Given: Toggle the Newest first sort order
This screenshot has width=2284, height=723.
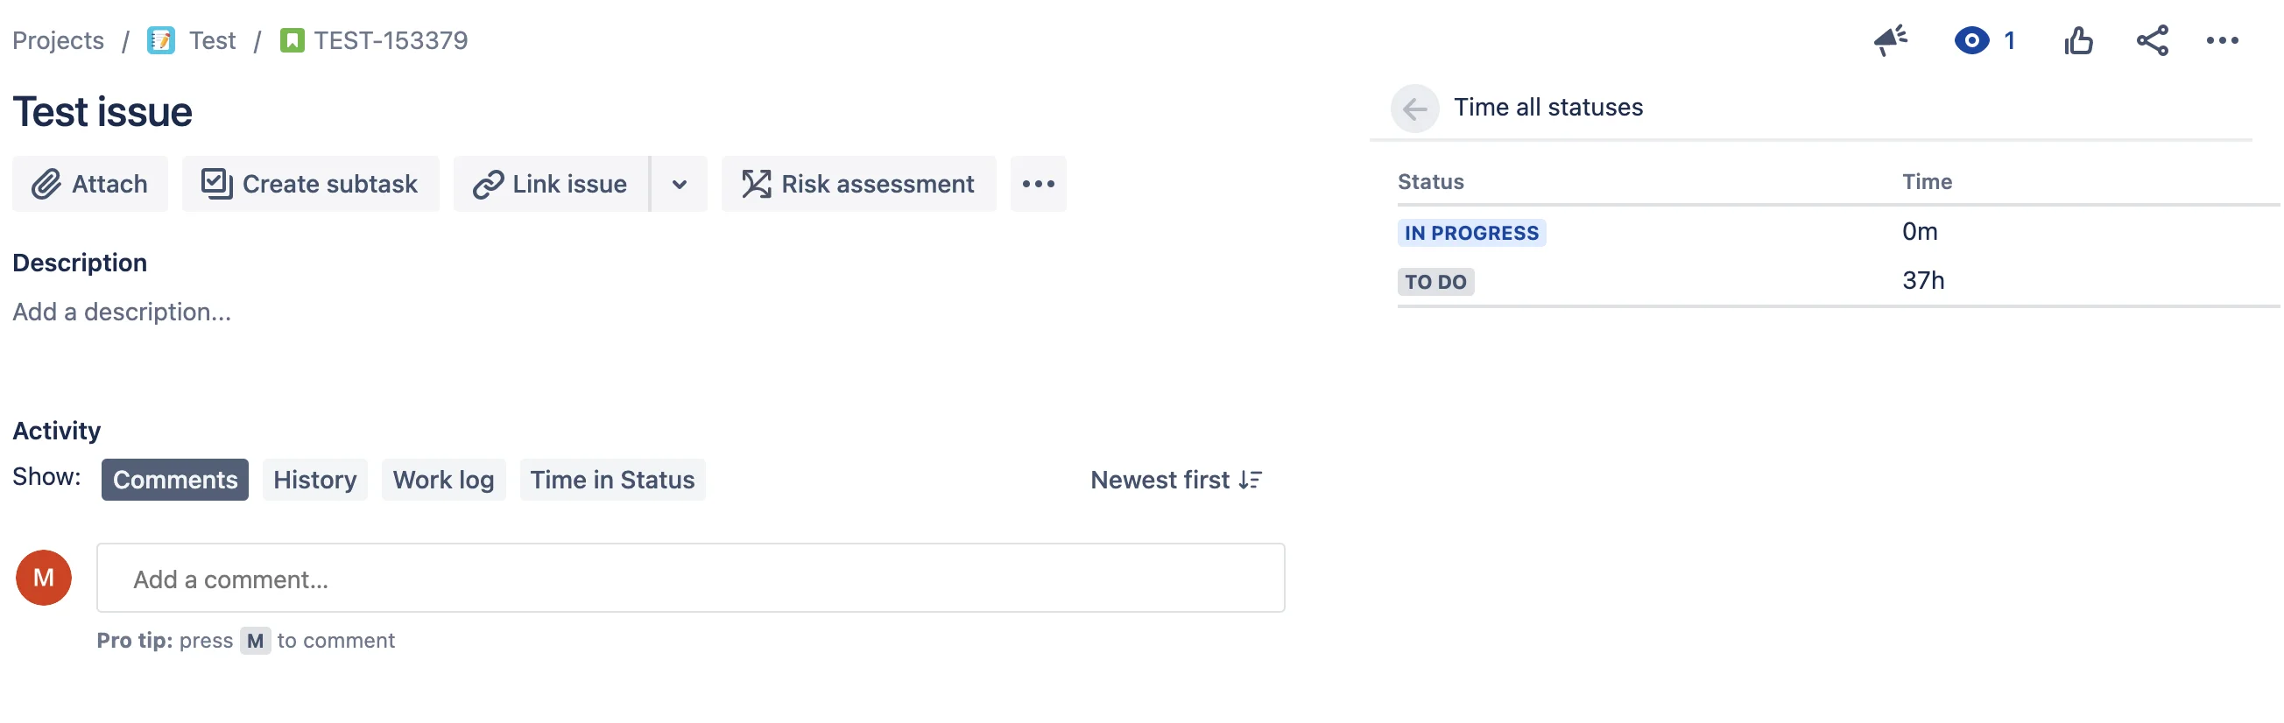Looking at the screenshot, I should tap(1175, 480).
